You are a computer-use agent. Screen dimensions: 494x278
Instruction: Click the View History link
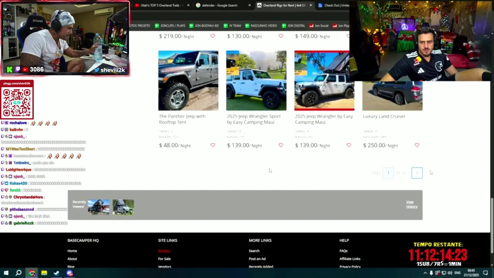[412, 204]
